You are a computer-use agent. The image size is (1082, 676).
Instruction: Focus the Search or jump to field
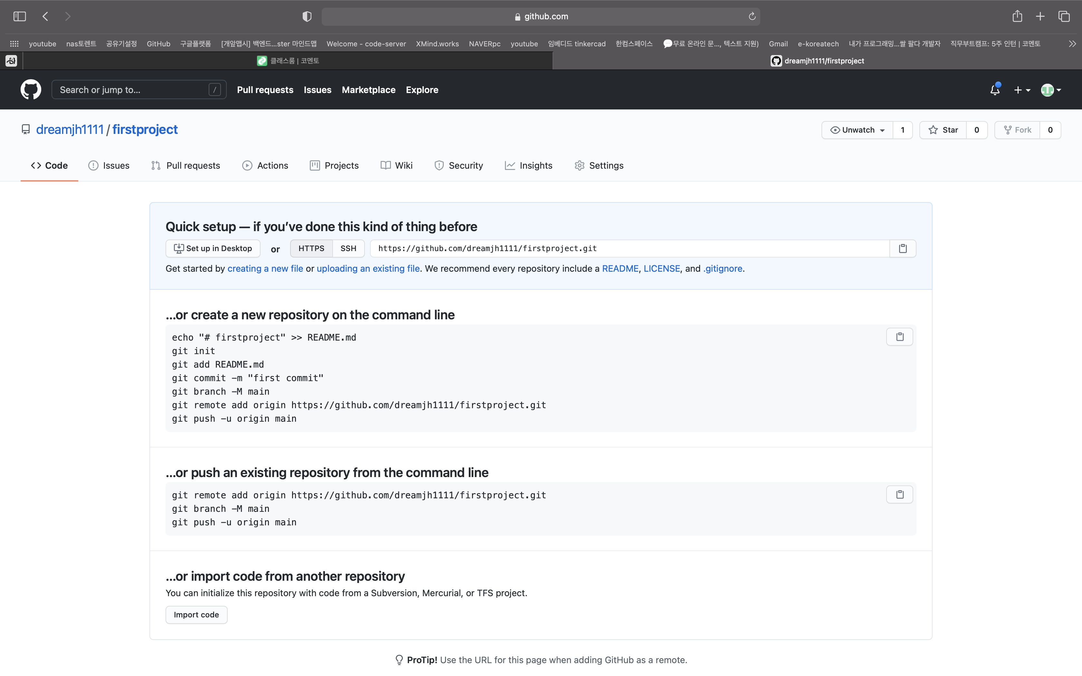click(139, 90)
